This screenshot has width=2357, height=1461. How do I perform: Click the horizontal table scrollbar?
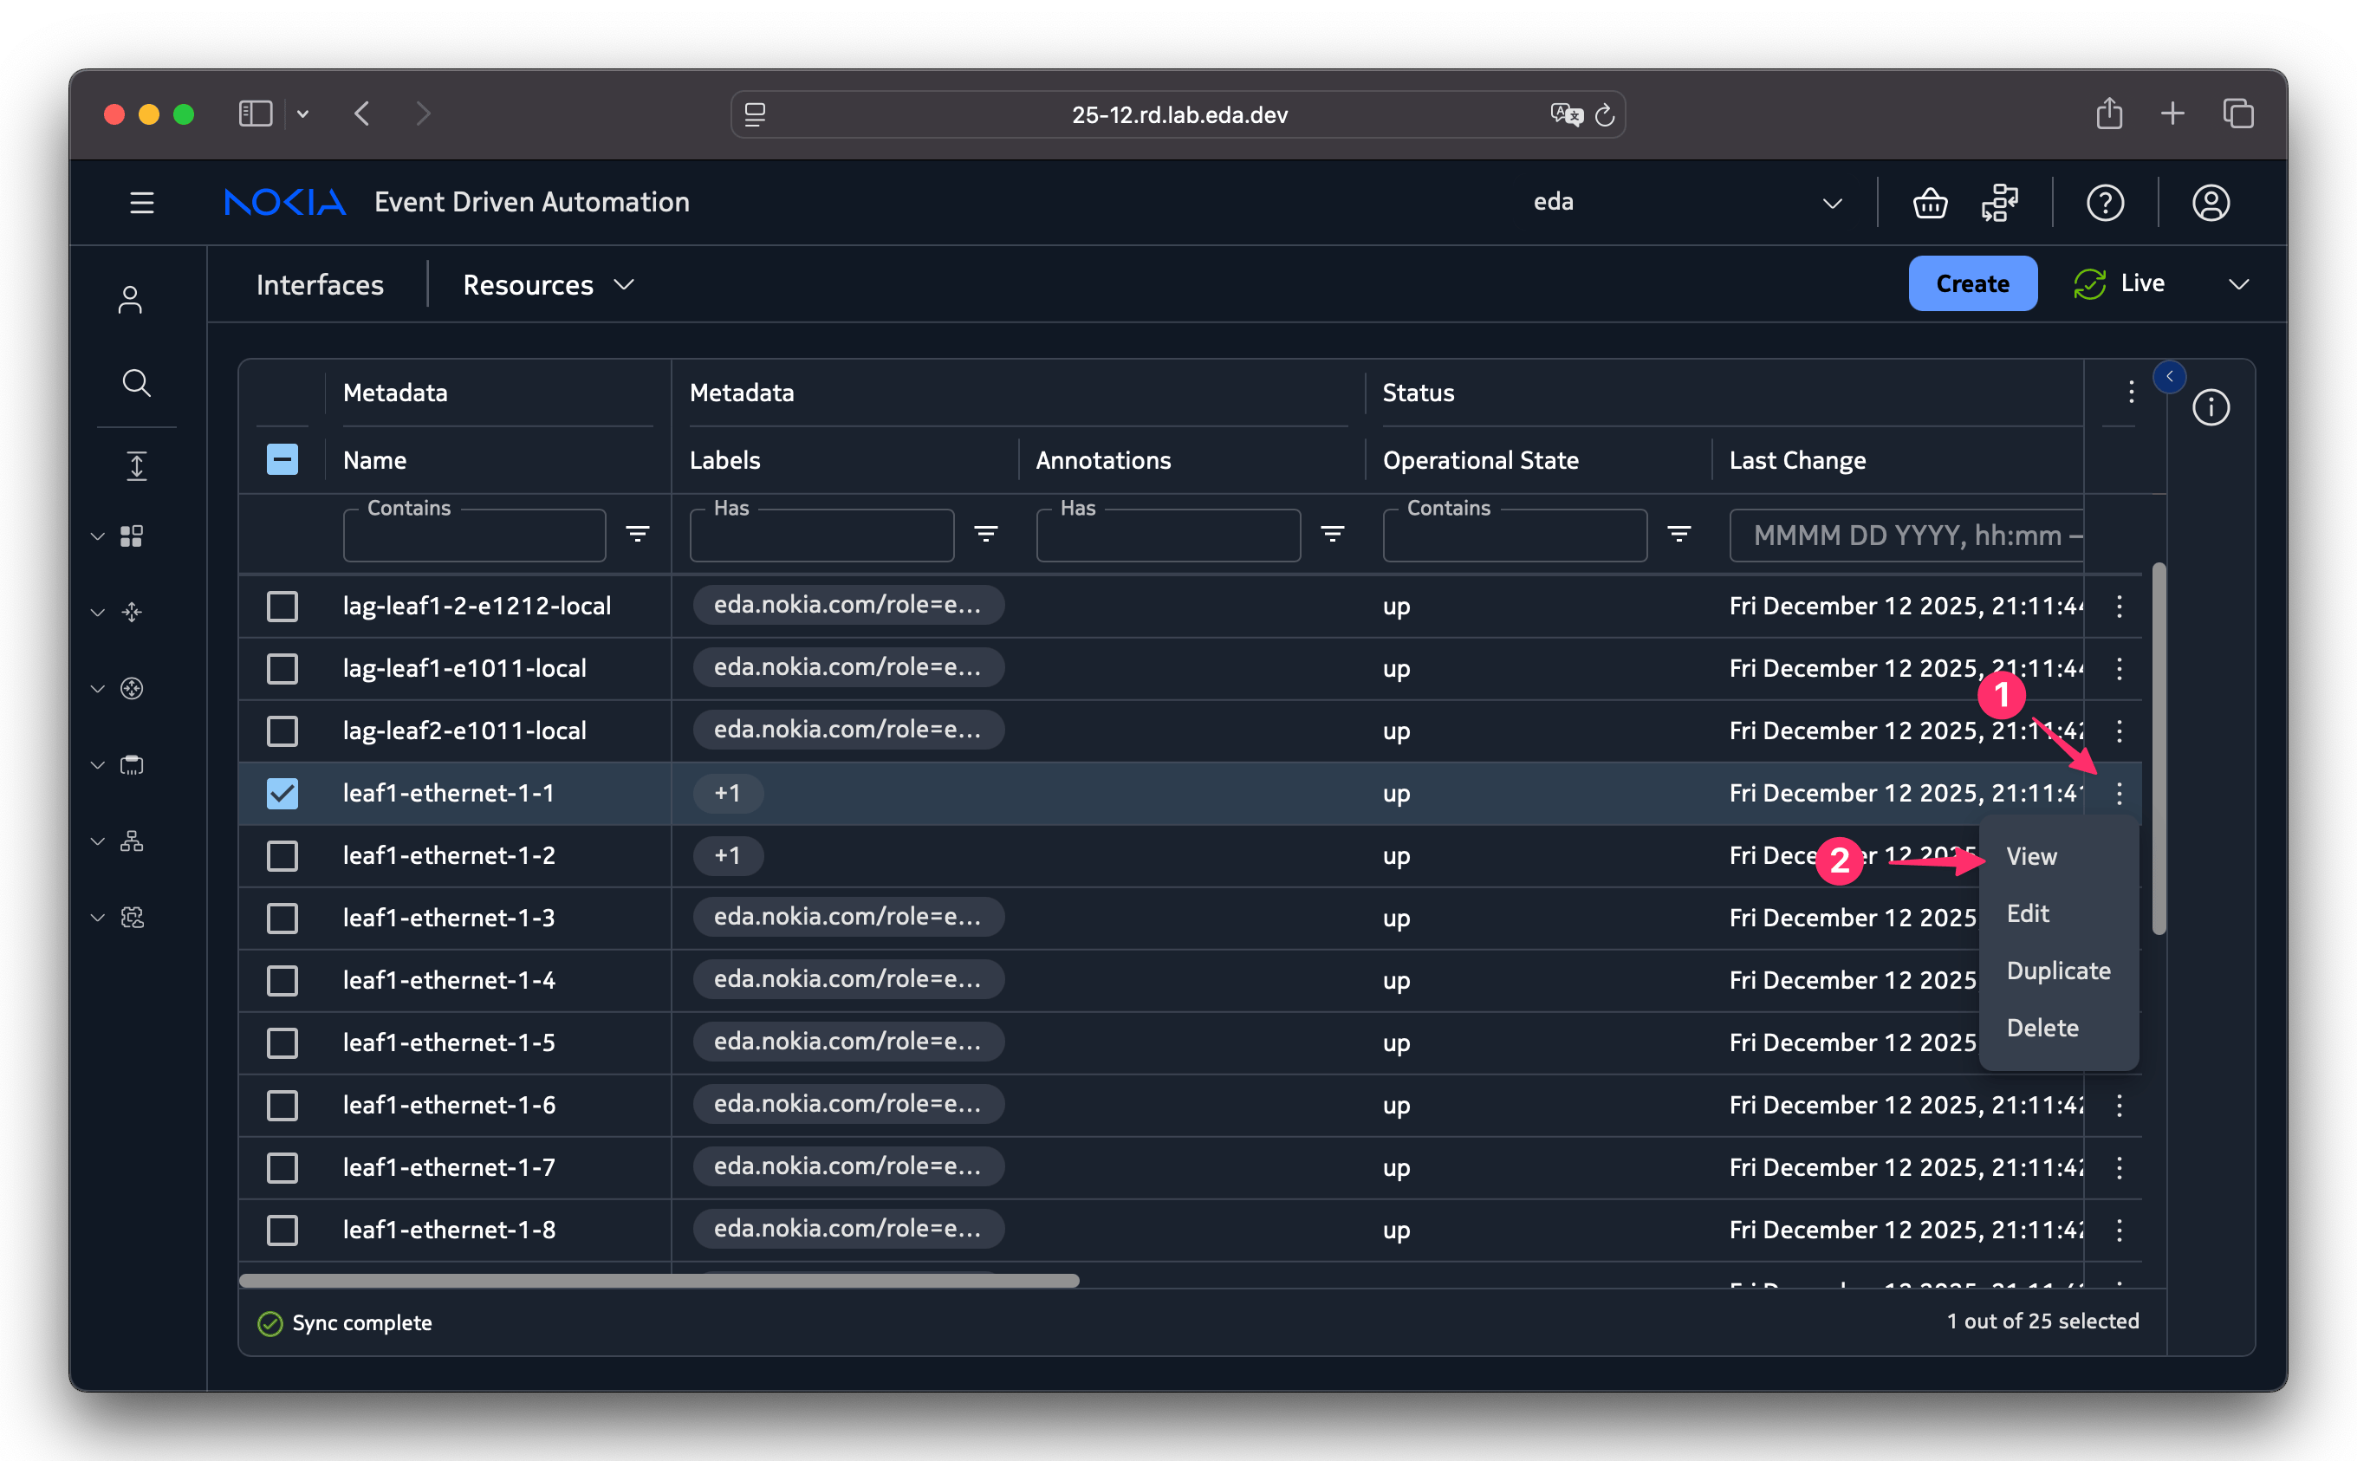pos(659,1280)
